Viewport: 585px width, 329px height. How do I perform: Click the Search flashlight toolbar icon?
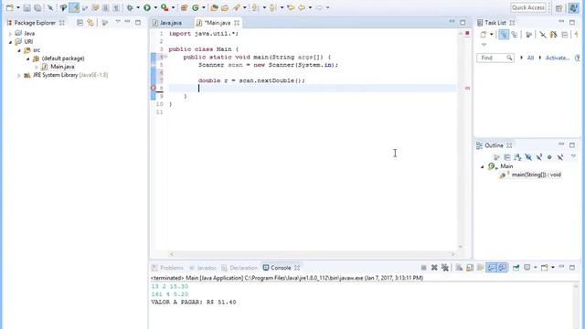click(237, 7)
